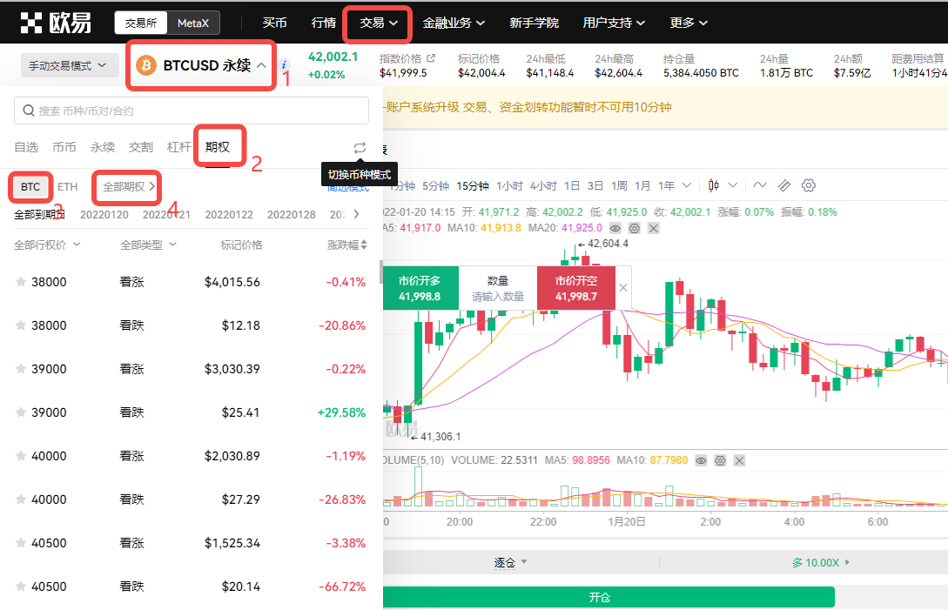The height and width of the screenshot is (610, 948).
Task: Click green open position button
Action: pyautogui.click(x=608, y=597)
